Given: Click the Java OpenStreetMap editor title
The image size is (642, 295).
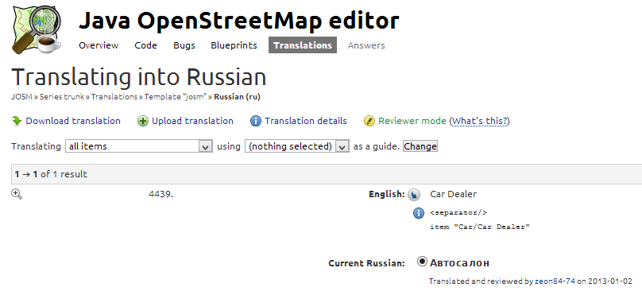Looking at the screenshot, I should coord(238,21).
